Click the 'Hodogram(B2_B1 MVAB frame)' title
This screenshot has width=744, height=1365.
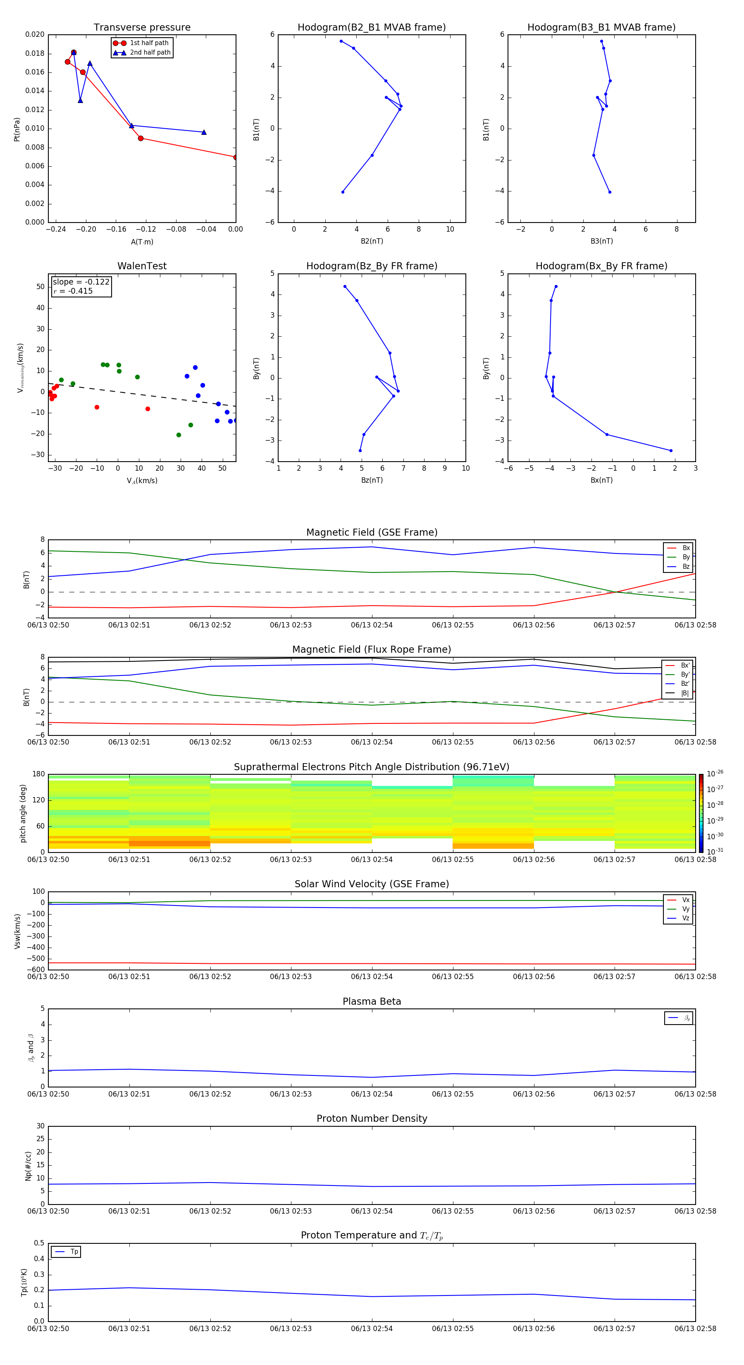pos(372,27)
